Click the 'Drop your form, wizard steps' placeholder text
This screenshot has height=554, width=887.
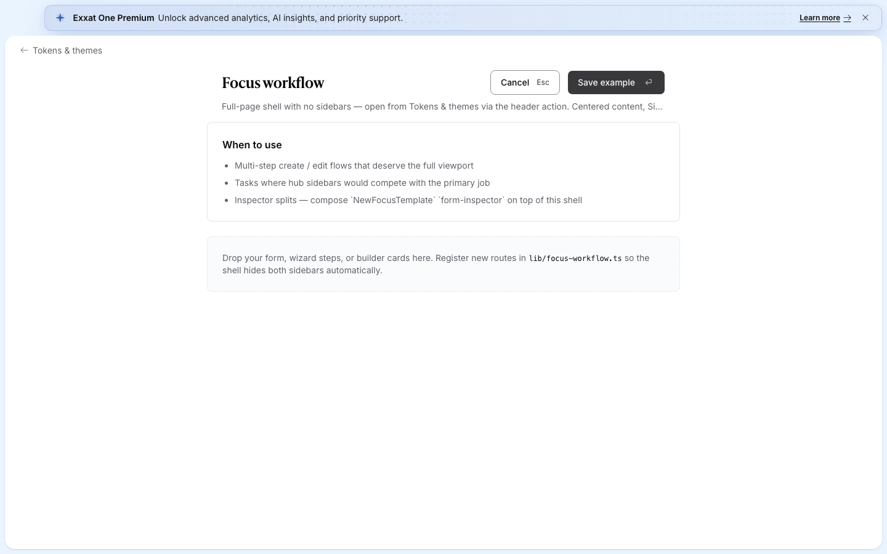click(x=436, y=264)
